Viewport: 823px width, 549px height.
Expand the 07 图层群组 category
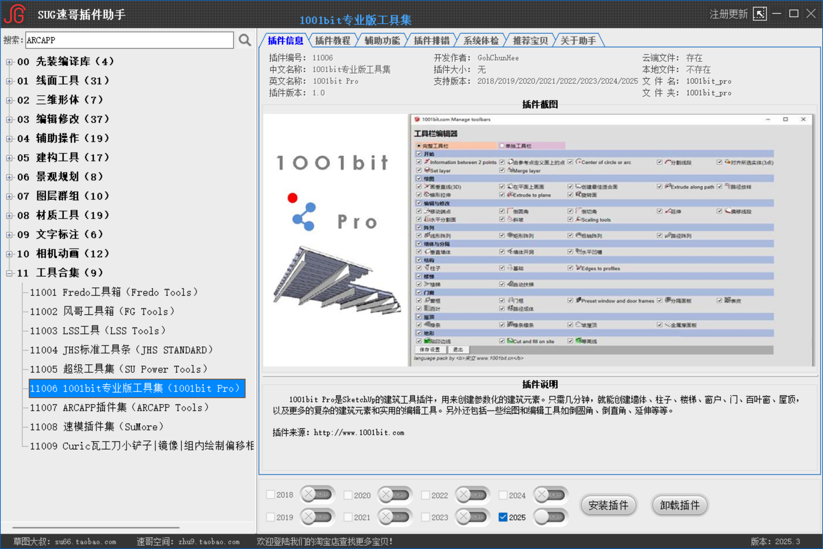(9, 197)
